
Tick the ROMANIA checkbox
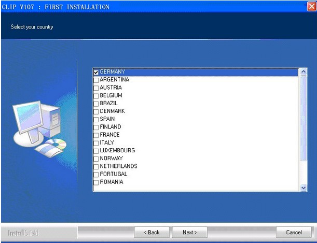[x=96, y=182]
